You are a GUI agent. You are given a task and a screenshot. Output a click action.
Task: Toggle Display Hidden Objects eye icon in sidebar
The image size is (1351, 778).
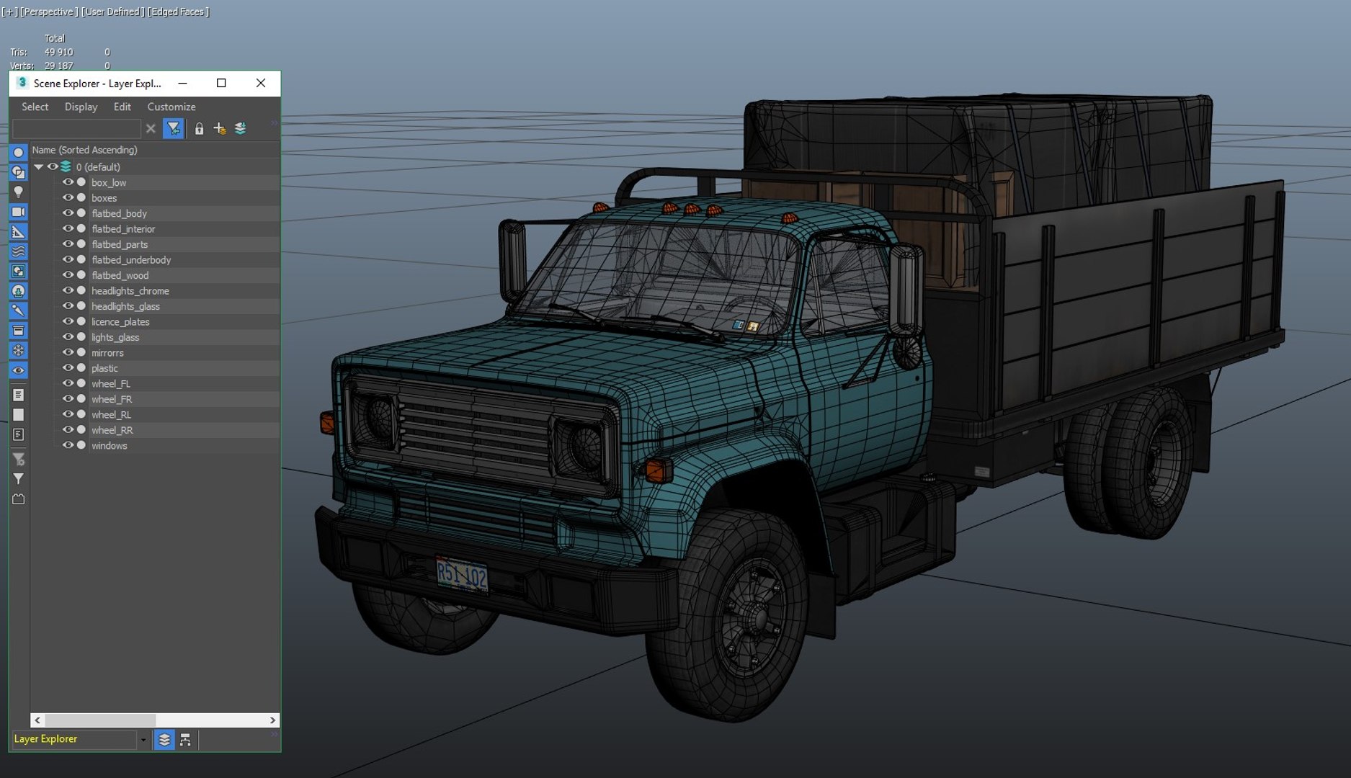[19, 370]
